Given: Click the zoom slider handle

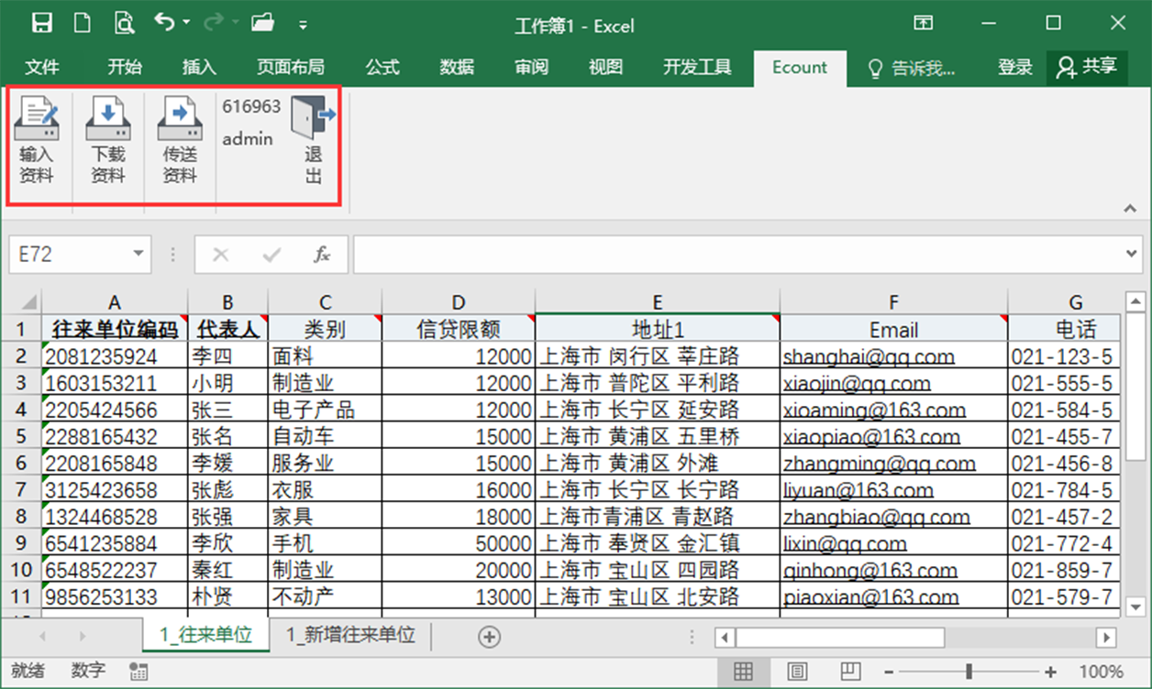Looking at the screenshot, I should (969, 672).
